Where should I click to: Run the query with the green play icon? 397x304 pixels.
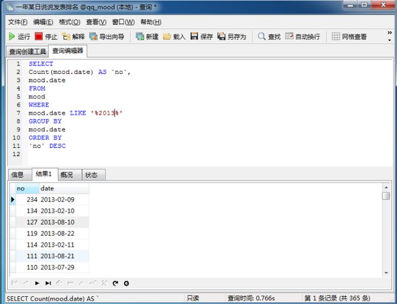tap(12, 37)
